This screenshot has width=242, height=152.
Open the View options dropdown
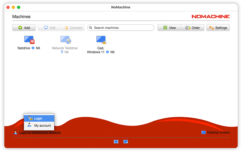pyautogui.click(x=169, y=28)
